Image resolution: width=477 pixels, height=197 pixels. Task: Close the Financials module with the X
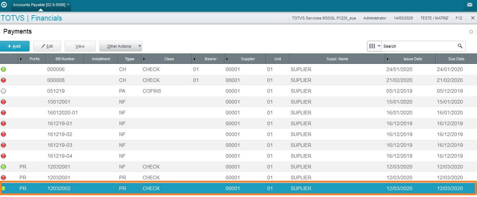tap(473, 18)
